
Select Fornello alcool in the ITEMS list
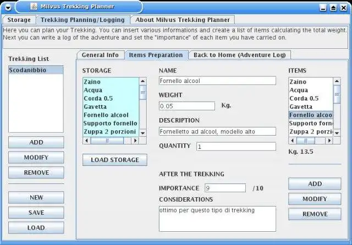pos(311,115)
